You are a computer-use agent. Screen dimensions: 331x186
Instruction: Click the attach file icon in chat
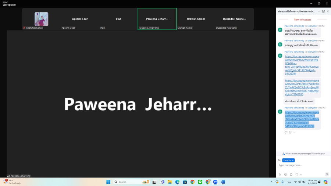(291, 174)
